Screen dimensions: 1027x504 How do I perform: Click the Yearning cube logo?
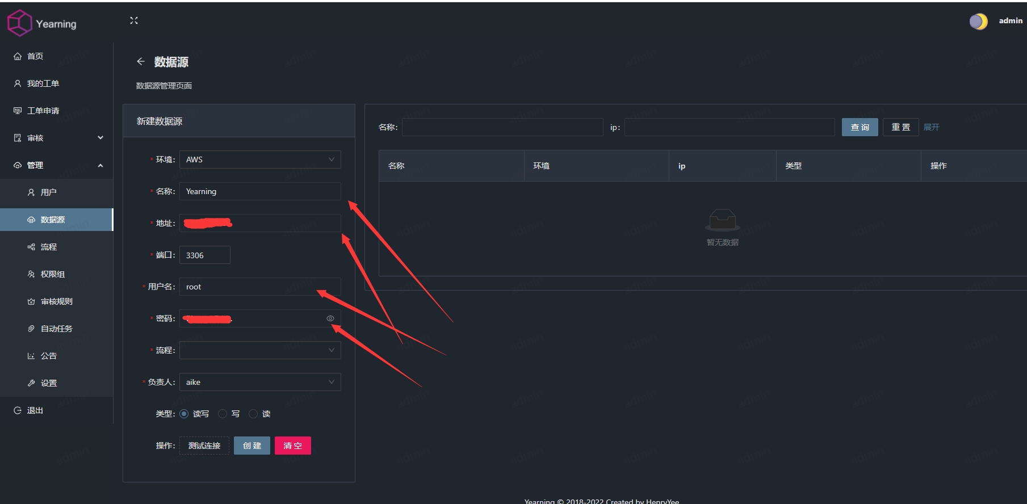tap(20, 23)
